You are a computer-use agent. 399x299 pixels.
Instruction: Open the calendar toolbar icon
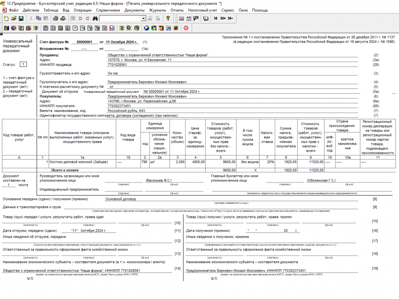click(x=189, y=18)
